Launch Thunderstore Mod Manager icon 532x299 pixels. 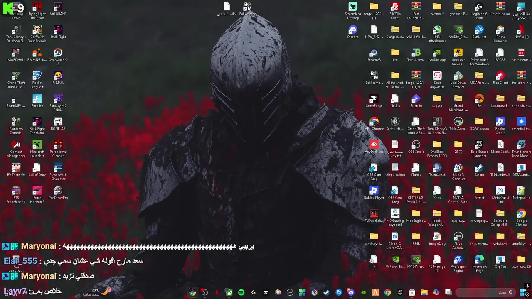click(521, 149)
